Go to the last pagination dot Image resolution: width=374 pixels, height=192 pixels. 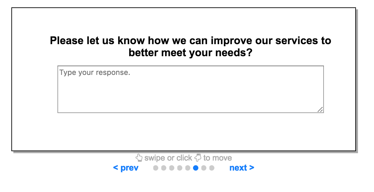click(x=212, y=168)
